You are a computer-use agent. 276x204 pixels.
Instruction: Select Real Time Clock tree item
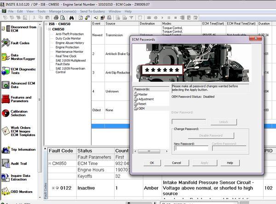coord(66,56)
